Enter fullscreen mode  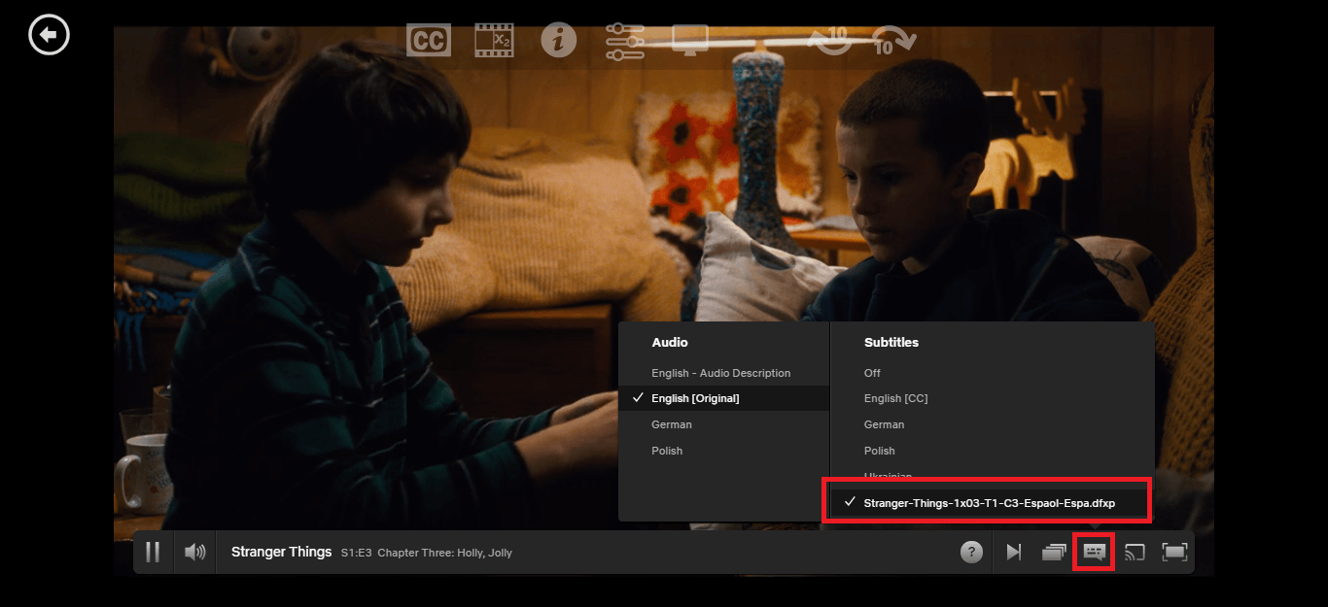[1174, 552]
